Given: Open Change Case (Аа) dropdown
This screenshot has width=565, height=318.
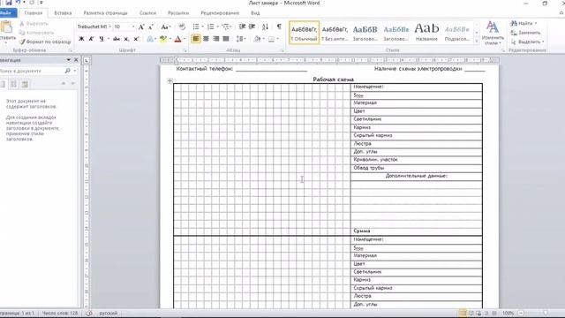Looking at the screenshot, I should (x=165, y=26).
